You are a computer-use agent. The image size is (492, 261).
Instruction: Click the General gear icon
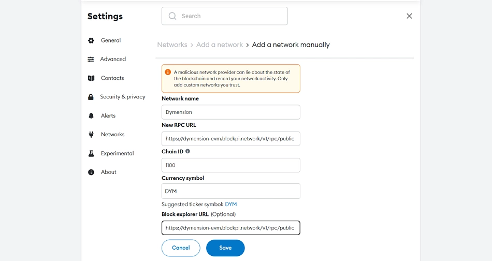tap(91, 40)
